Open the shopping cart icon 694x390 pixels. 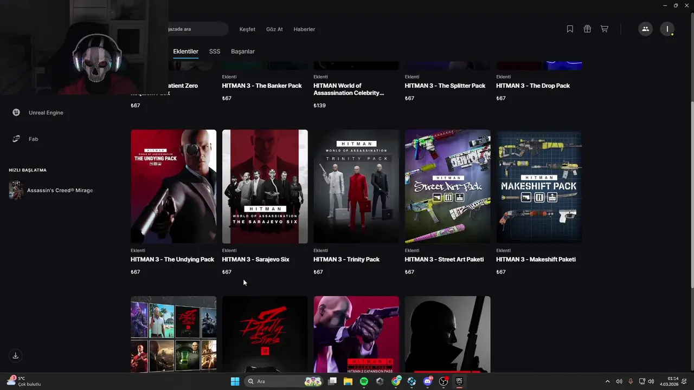pos(604,29)
